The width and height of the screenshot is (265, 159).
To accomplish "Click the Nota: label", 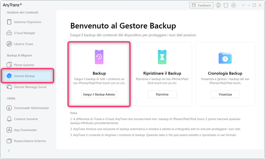I will [x=74, y=113].
